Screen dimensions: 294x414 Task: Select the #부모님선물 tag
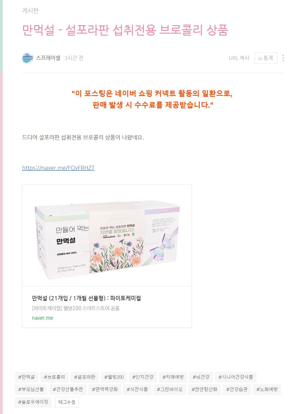(31, 389)
